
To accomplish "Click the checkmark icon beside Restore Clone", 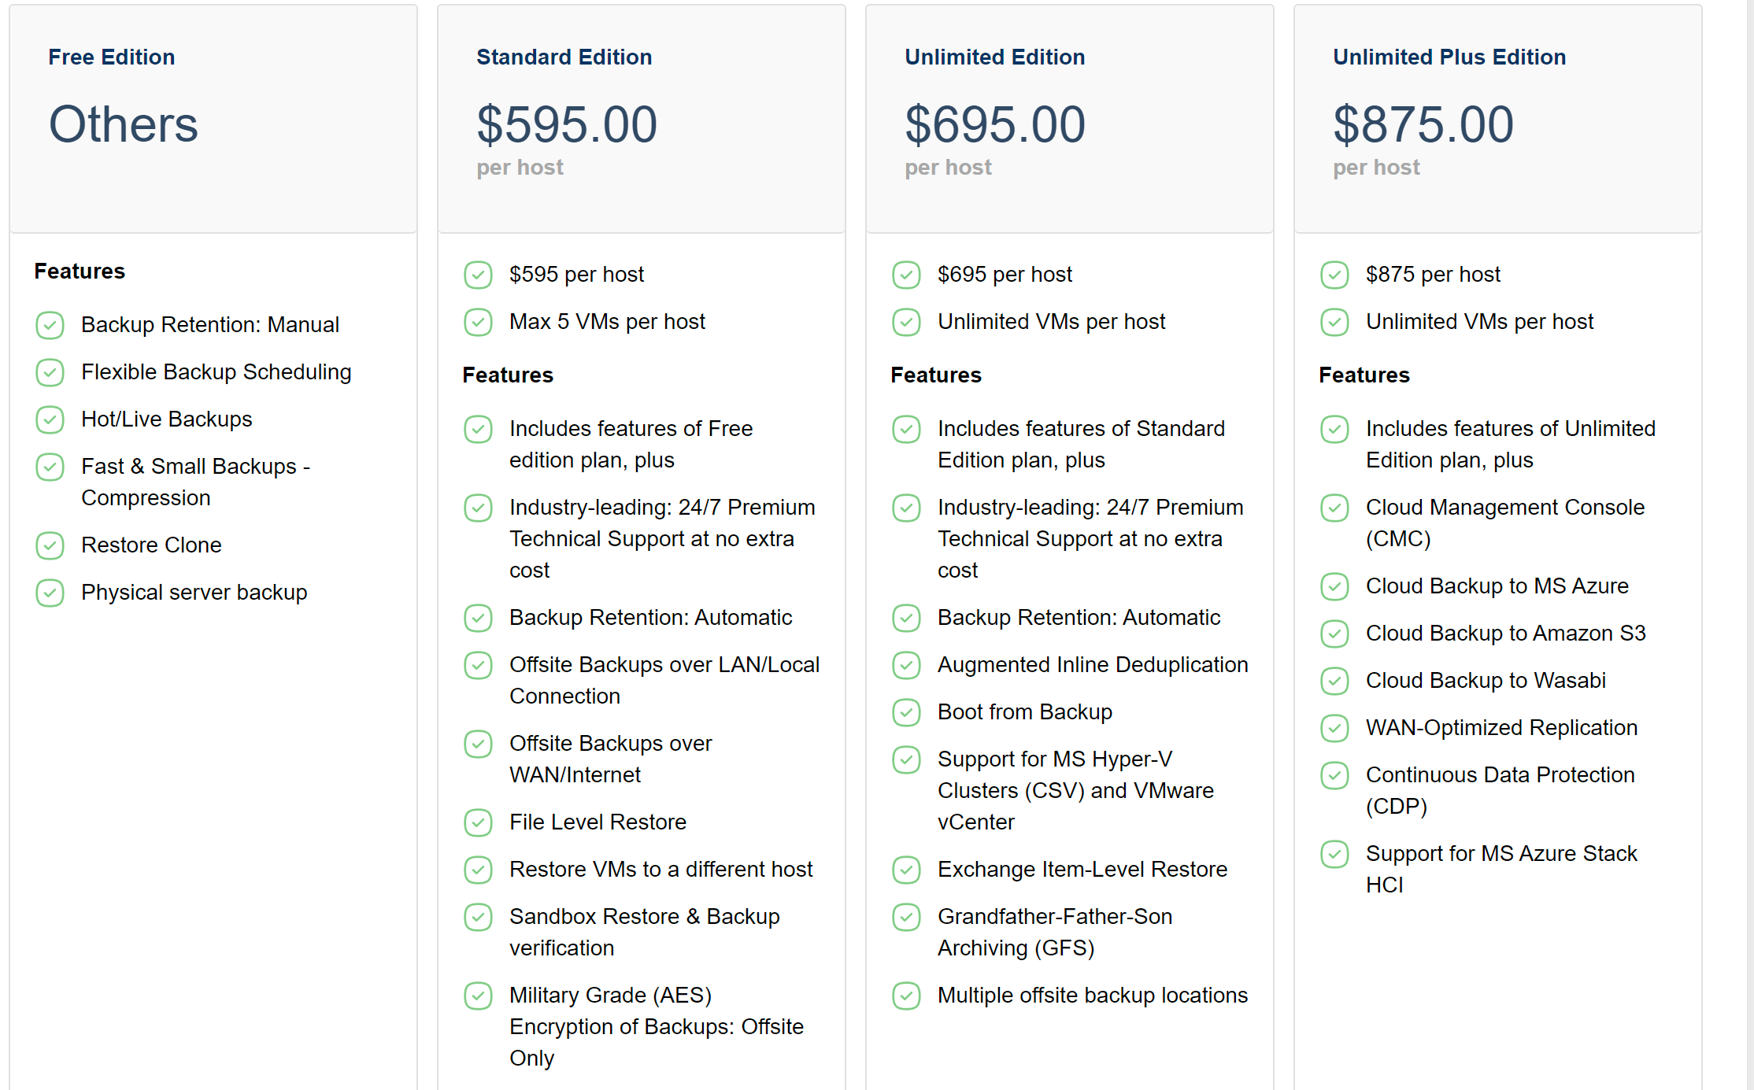I will (x=50, y=545).
